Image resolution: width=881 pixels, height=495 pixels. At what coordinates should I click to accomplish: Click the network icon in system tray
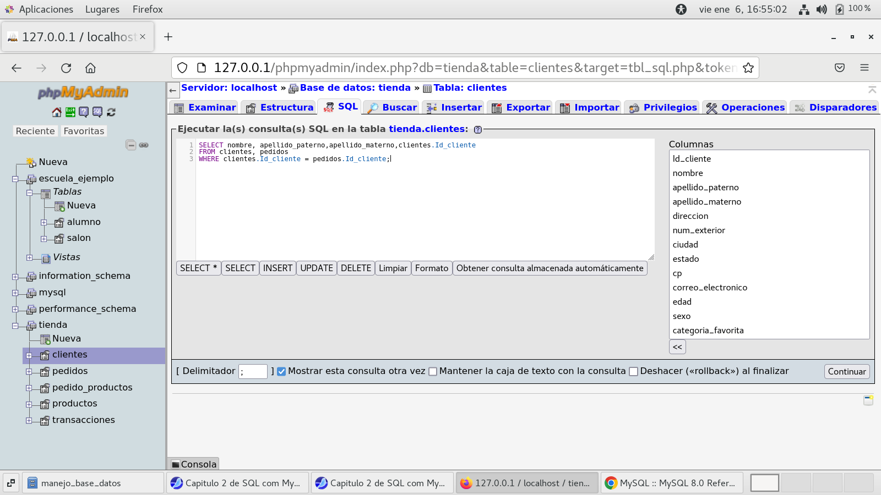(x=804, y=9)
